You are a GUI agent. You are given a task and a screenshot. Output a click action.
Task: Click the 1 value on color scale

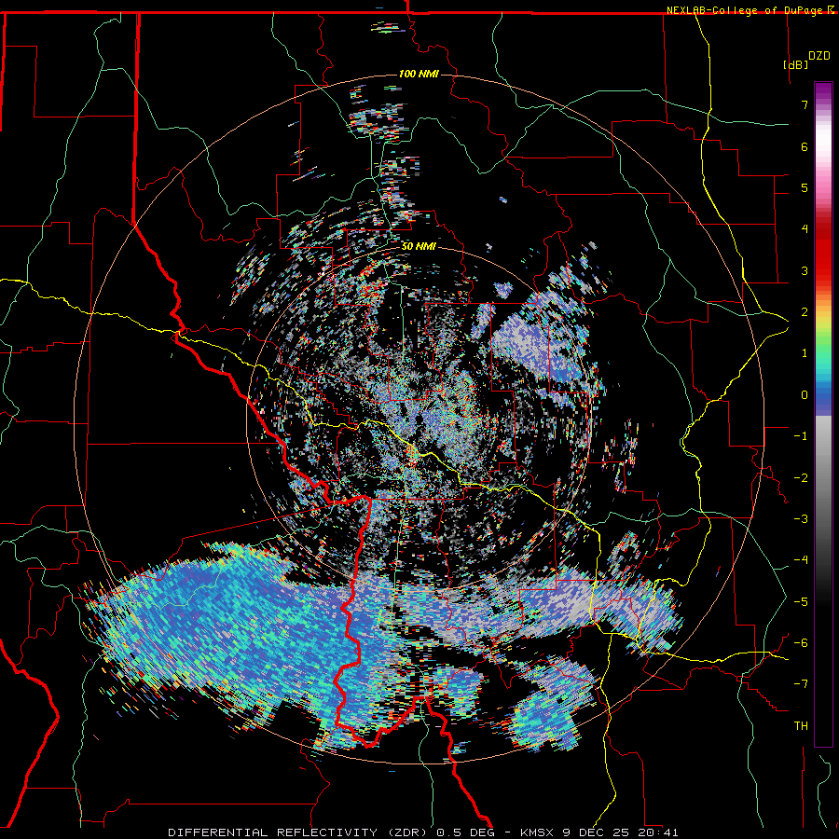pos(805,353)
